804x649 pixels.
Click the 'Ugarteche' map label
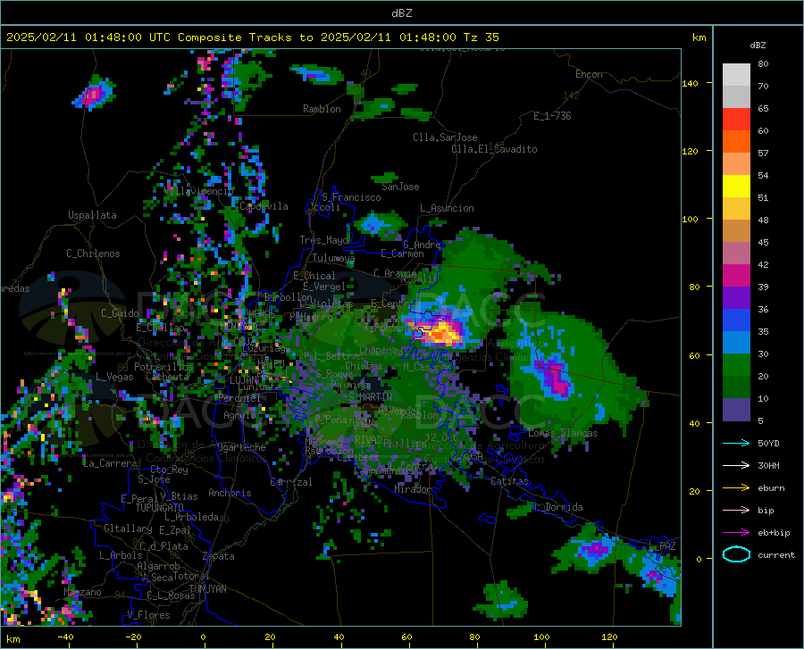241,447
